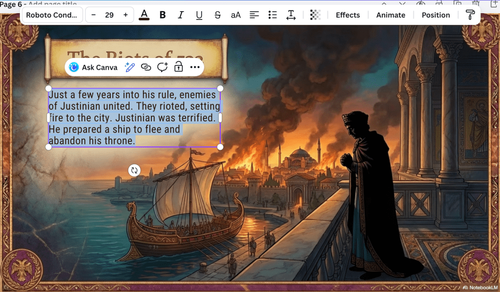The image size is (500, 292).
Task: Apply strikethrough to the selected text
Action: [217, 15]
